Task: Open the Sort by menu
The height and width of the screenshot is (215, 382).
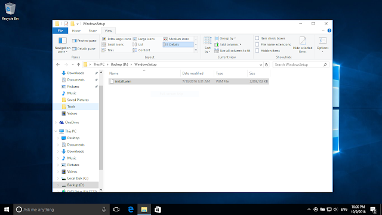Action: pos(207,45)
